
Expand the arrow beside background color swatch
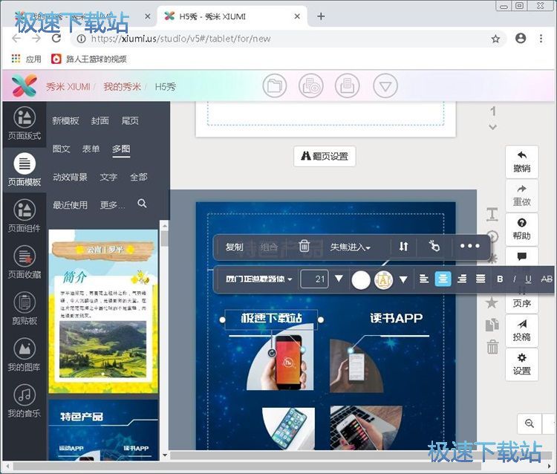[x=403, y=279]
